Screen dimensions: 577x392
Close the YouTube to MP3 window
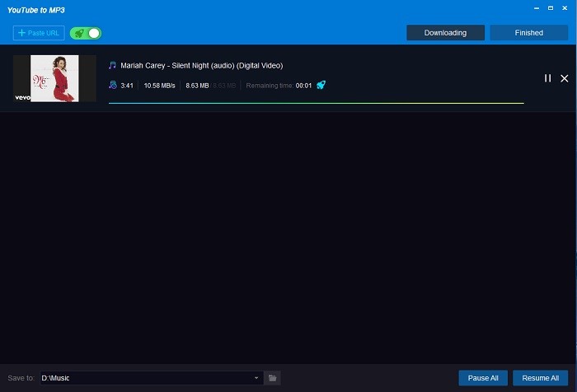point(565,8)
